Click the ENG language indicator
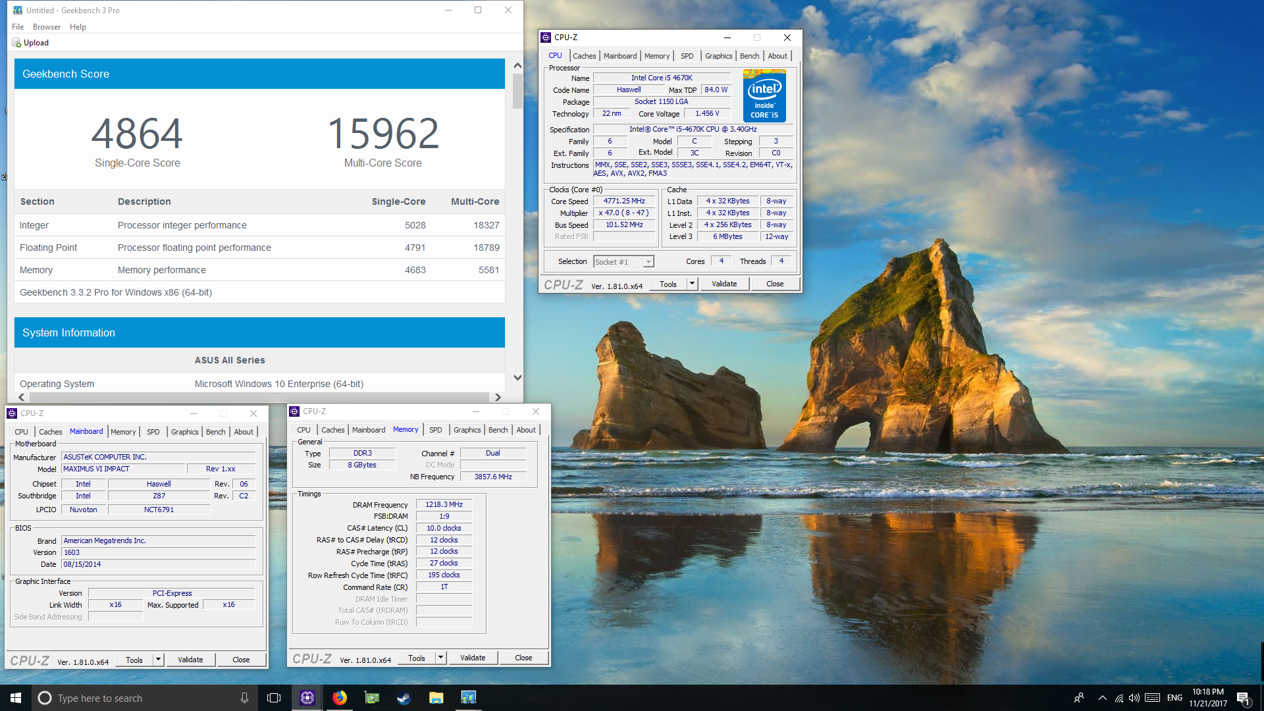 [x=1174, y=698]
